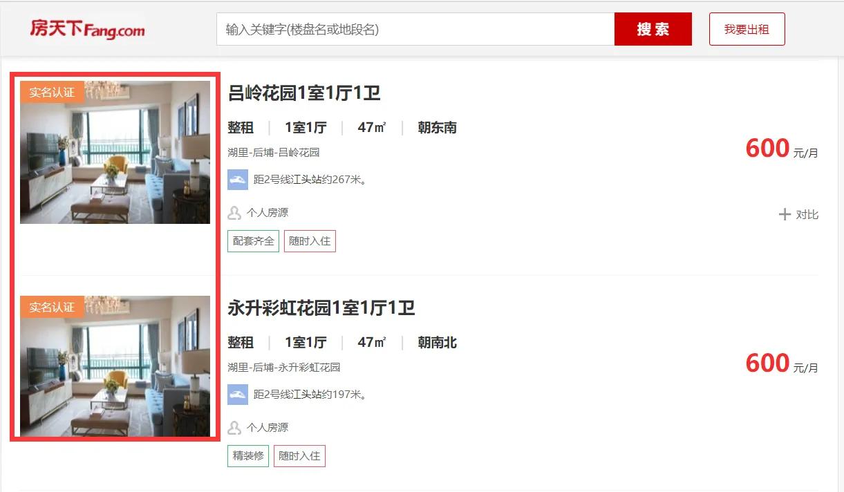
Task: Select the 整租 label on first listing
Action: 241,128
